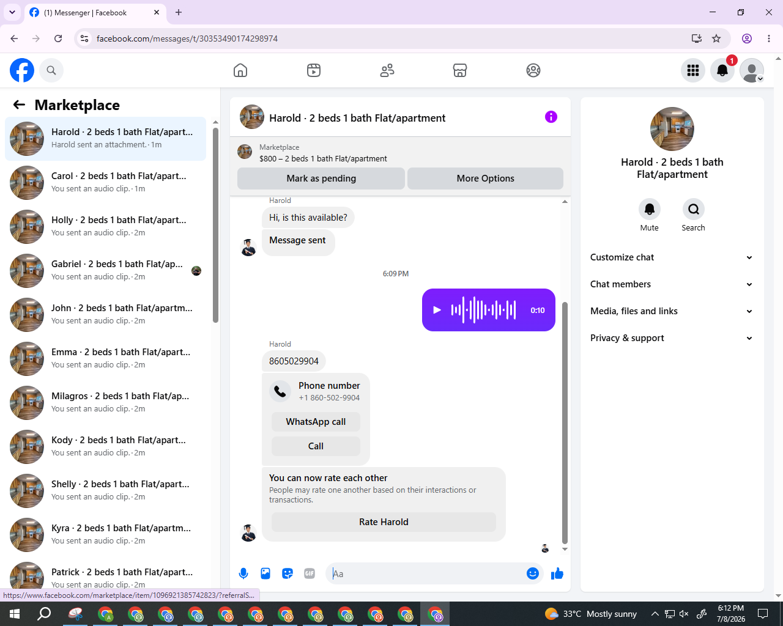Screen dimensions: 783x626
Task: Open the Windows notification center
Action: click(763, 614)
